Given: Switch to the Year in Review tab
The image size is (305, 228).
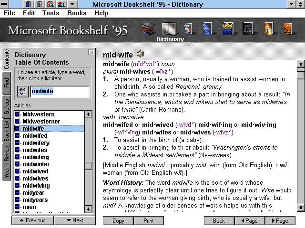Looking at the screenshot, I should [6, 161].
